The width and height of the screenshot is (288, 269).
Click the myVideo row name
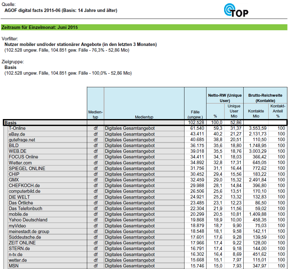point(17,226)
